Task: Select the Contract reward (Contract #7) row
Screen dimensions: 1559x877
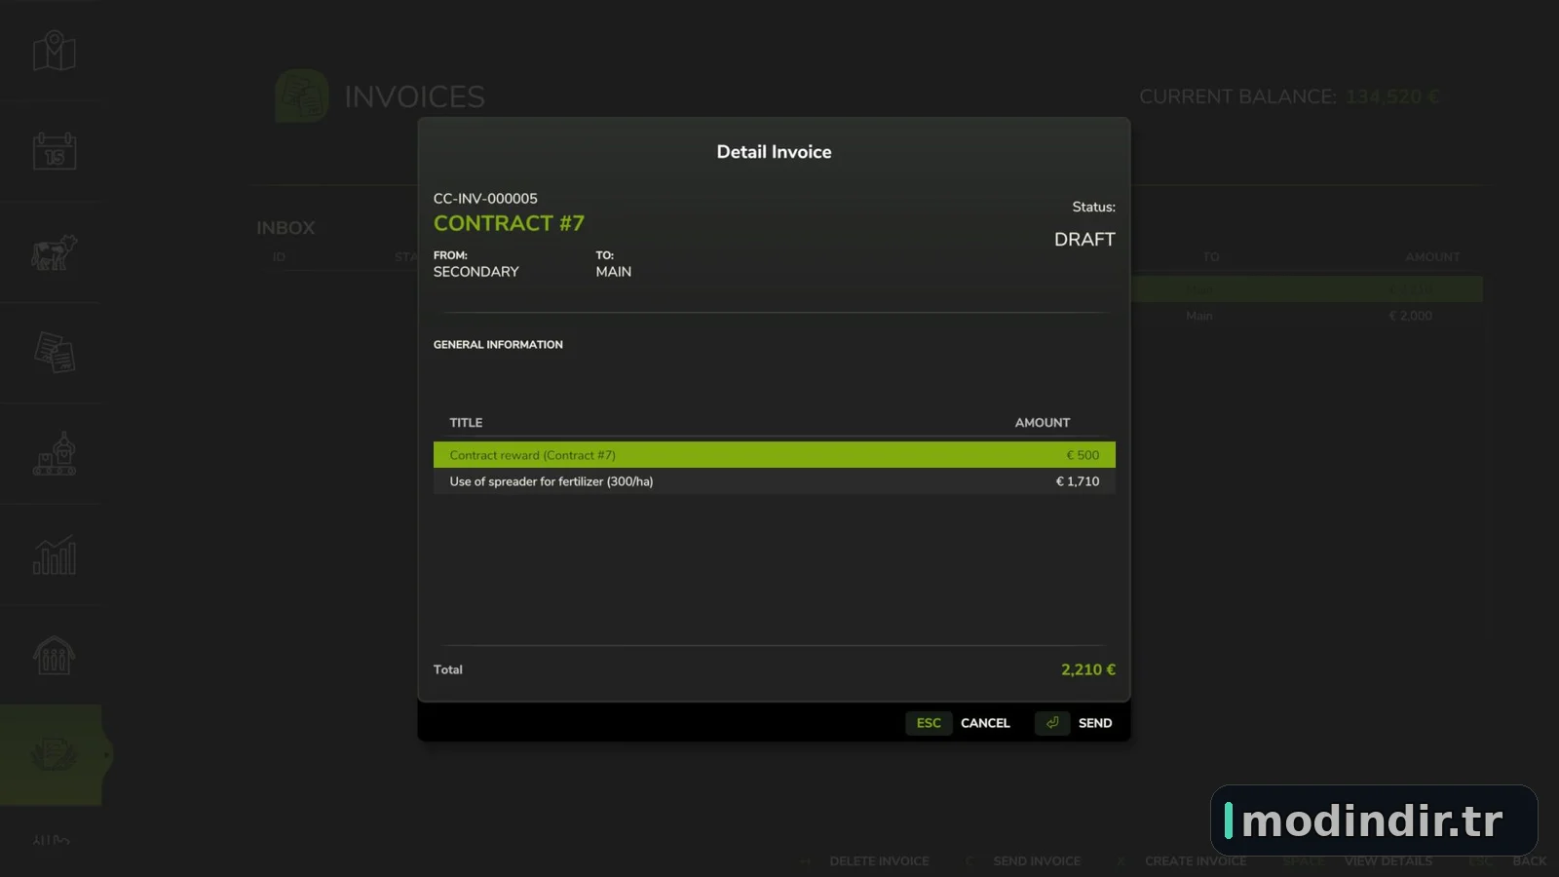Action: (x=775, y=455)
